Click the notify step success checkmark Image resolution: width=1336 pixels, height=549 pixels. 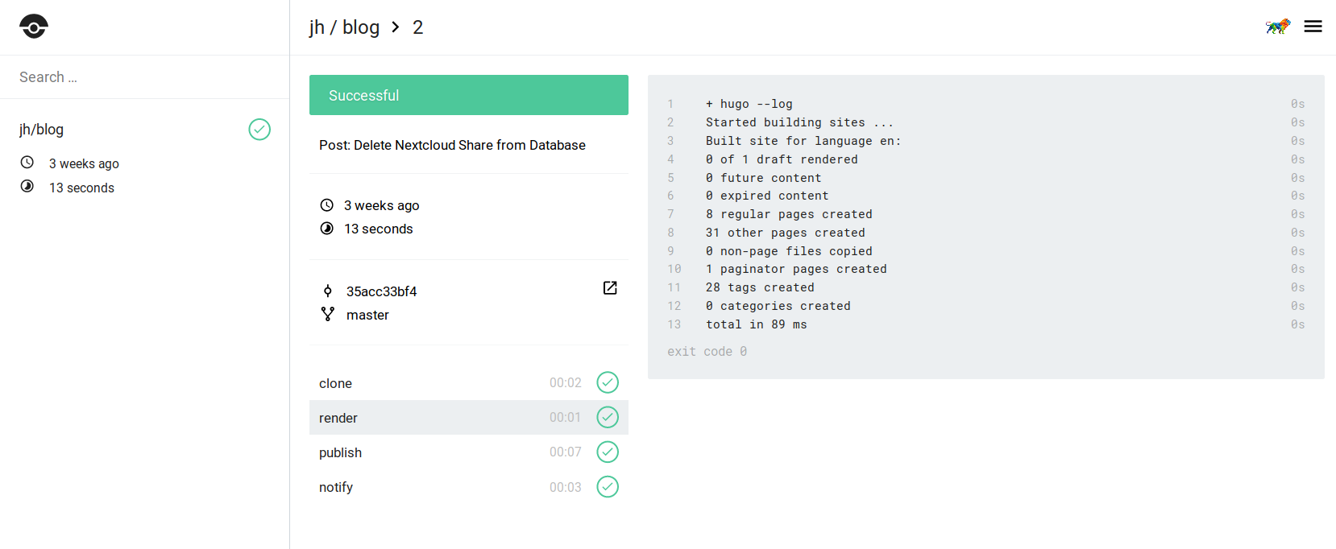[608, 486]
